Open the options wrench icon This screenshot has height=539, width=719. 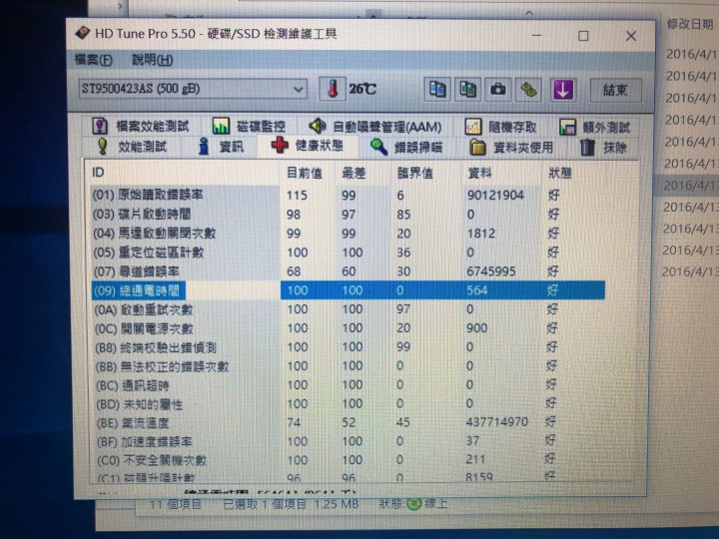[x=528, y=90]
